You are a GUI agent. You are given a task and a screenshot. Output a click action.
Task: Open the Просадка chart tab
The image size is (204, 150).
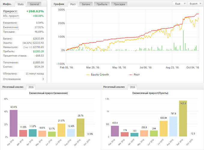pyautogui.click(x=119, y=4)
